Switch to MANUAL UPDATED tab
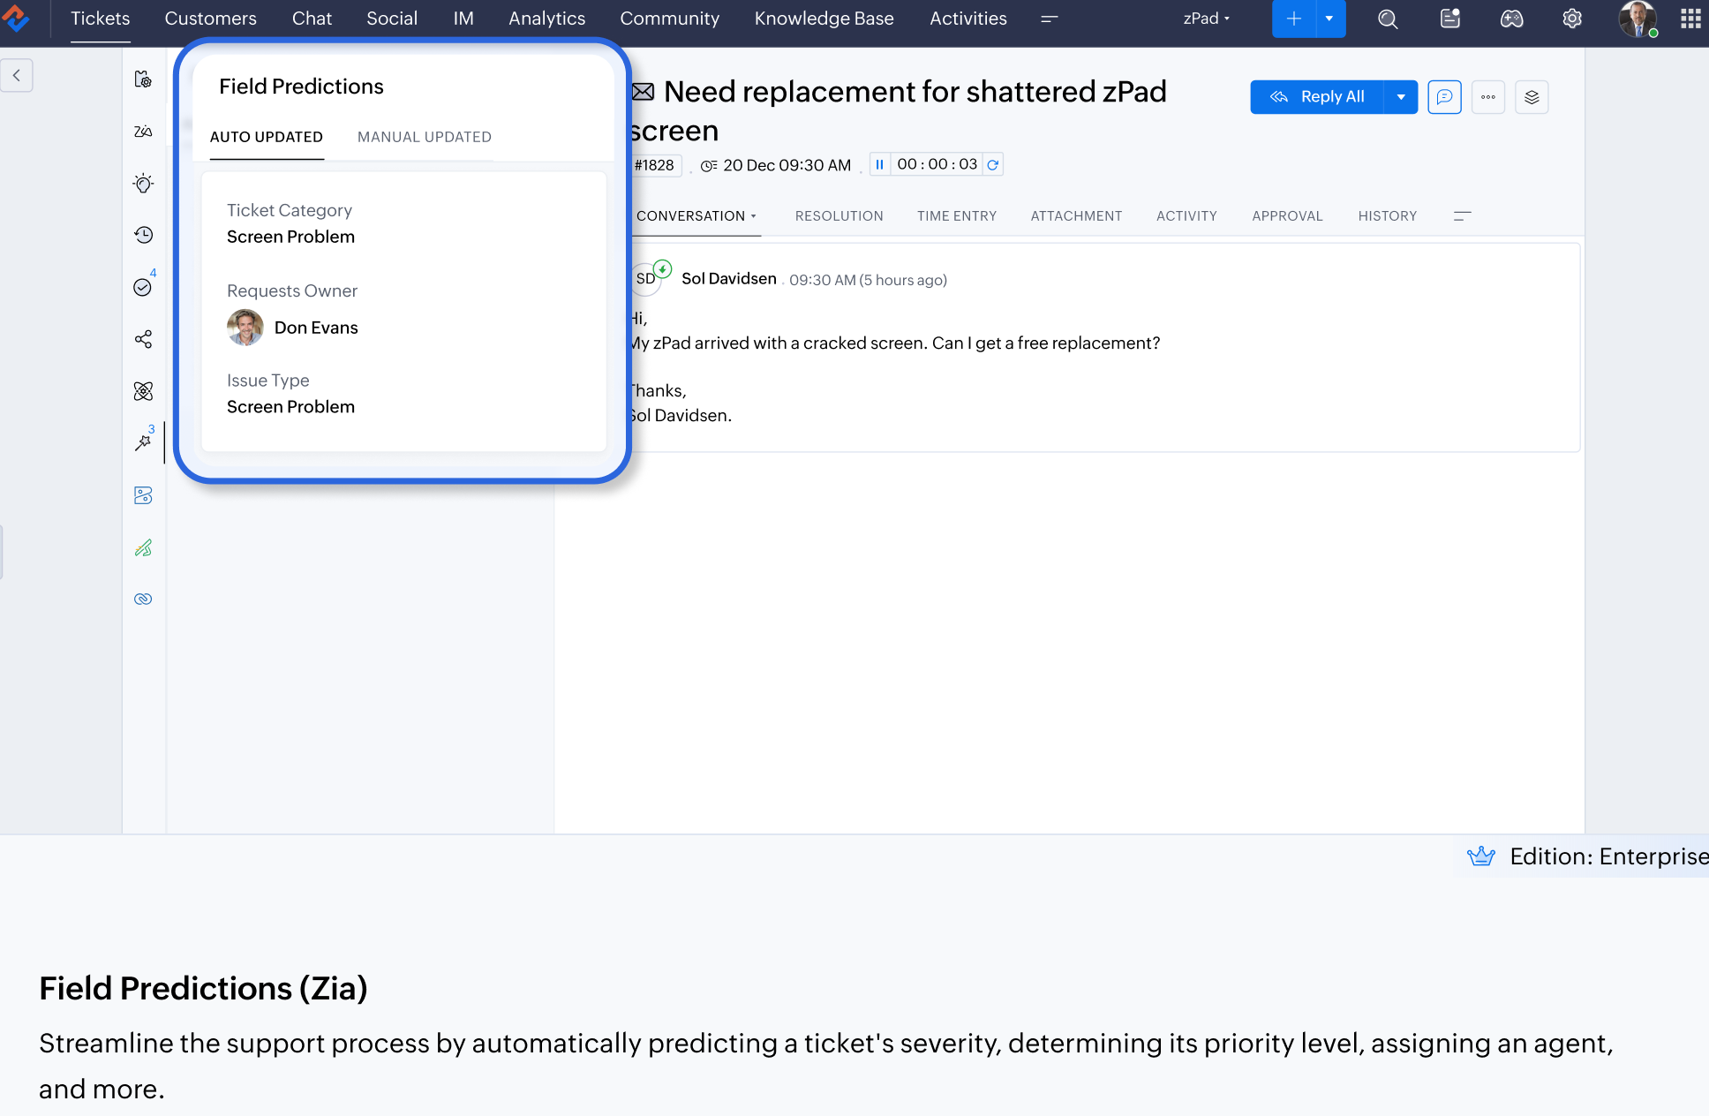The height and width of the screenshot is (1116, 1709). [x=424, y=137]
